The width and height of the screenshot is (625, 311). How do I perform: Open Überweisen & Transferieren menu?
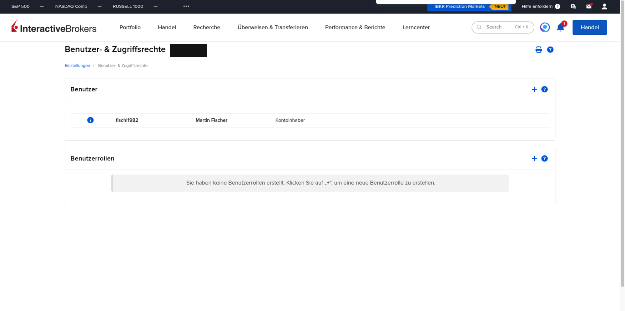(273, 27)
